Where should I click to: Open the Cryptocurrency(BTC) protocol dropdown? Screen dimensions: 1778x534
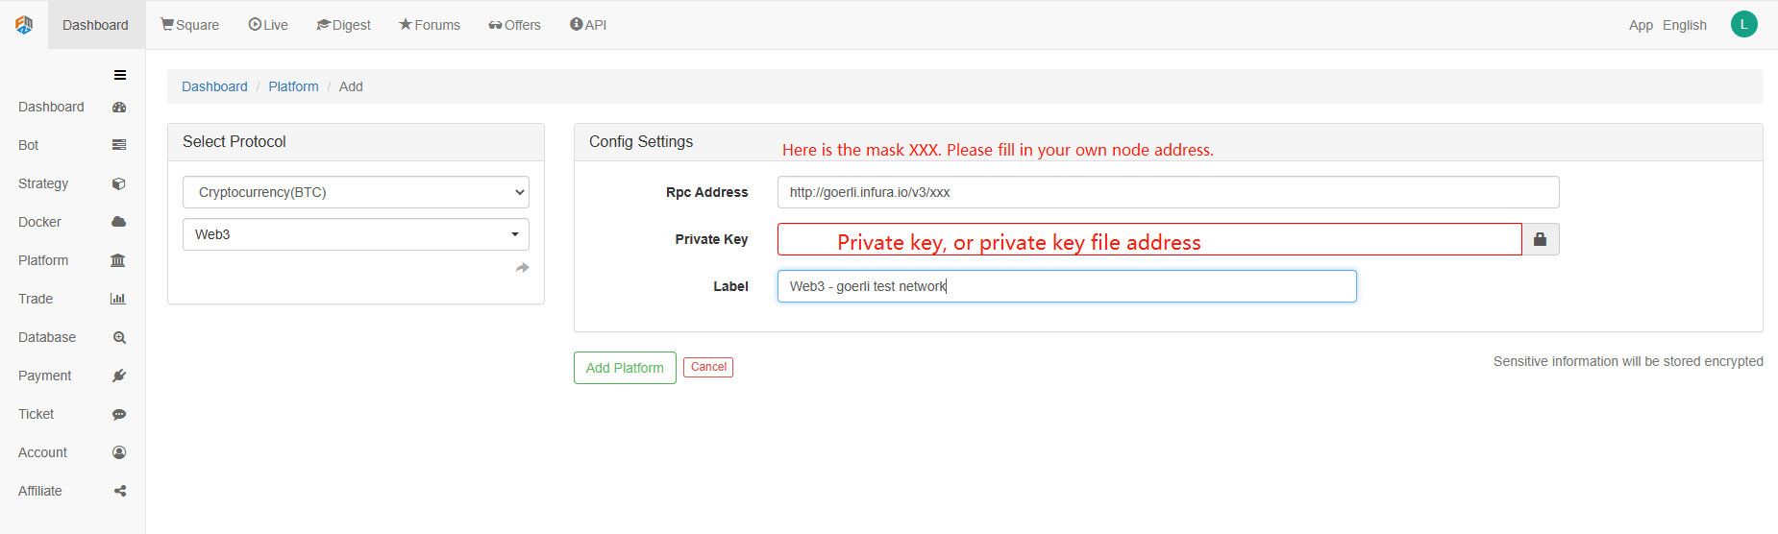pos(356,192)
